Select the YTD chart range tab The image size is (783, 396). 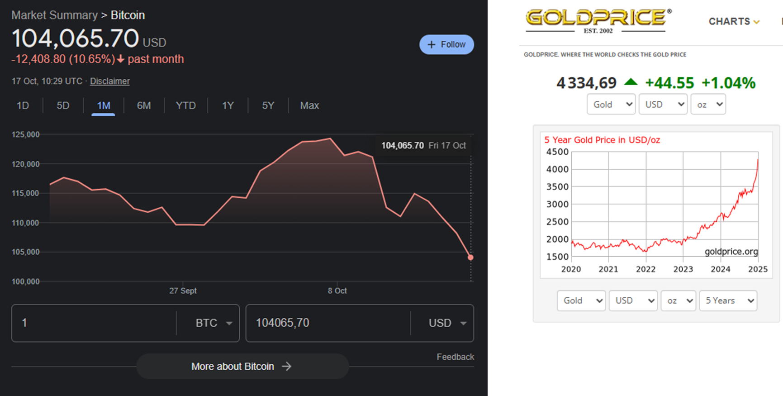click(x=185, y=105)
